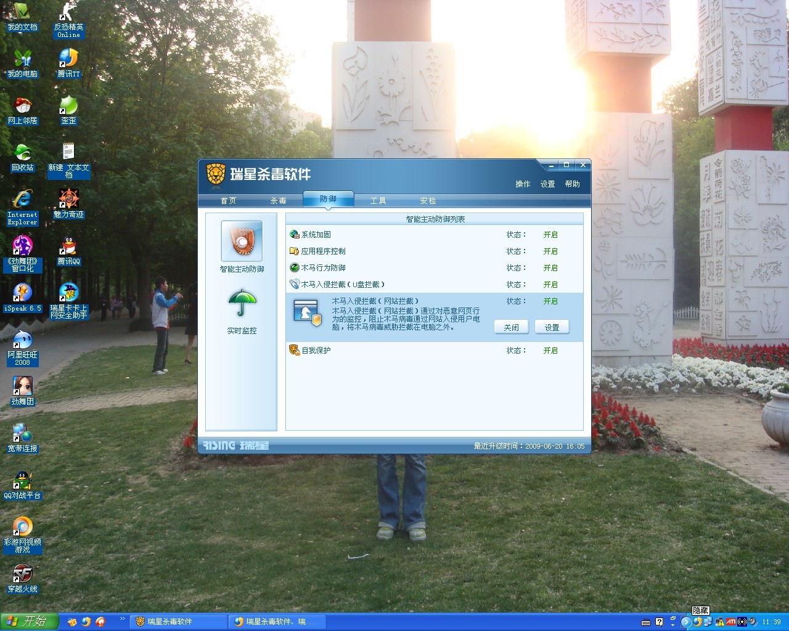Click the Rising lion logo in title bar
789x631 pixels.
(x=216, y=174)
